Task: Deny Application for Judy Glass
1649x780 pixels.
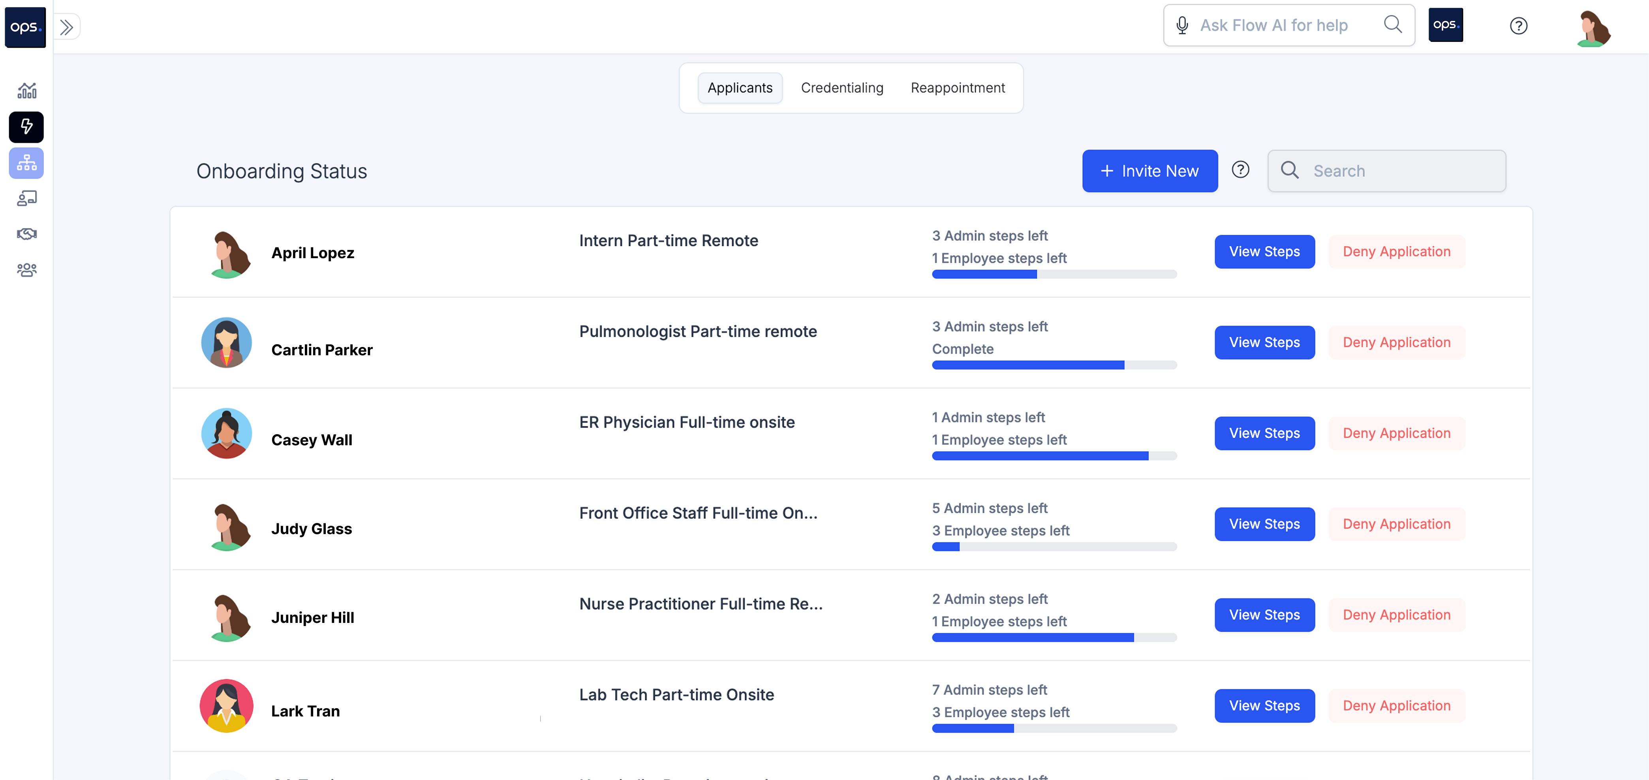Action: 1395,524
